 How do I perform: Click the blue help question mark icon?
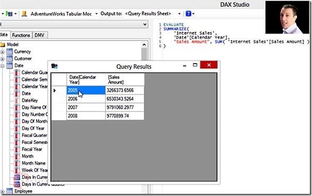coord(188,14)
